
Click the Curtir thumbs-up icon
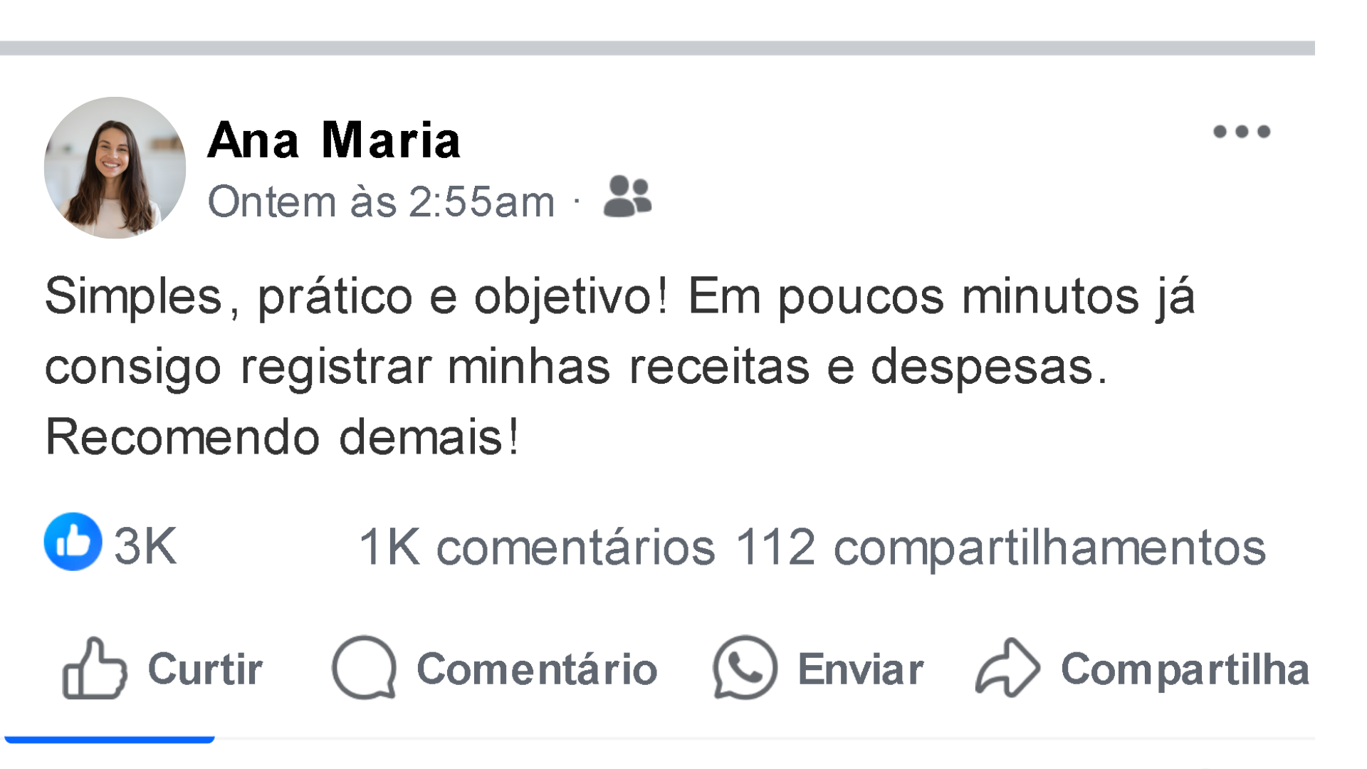click(x=94, y=668)
